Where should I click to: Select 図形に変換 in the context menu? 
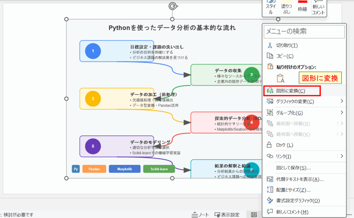[x=304, y=91]
